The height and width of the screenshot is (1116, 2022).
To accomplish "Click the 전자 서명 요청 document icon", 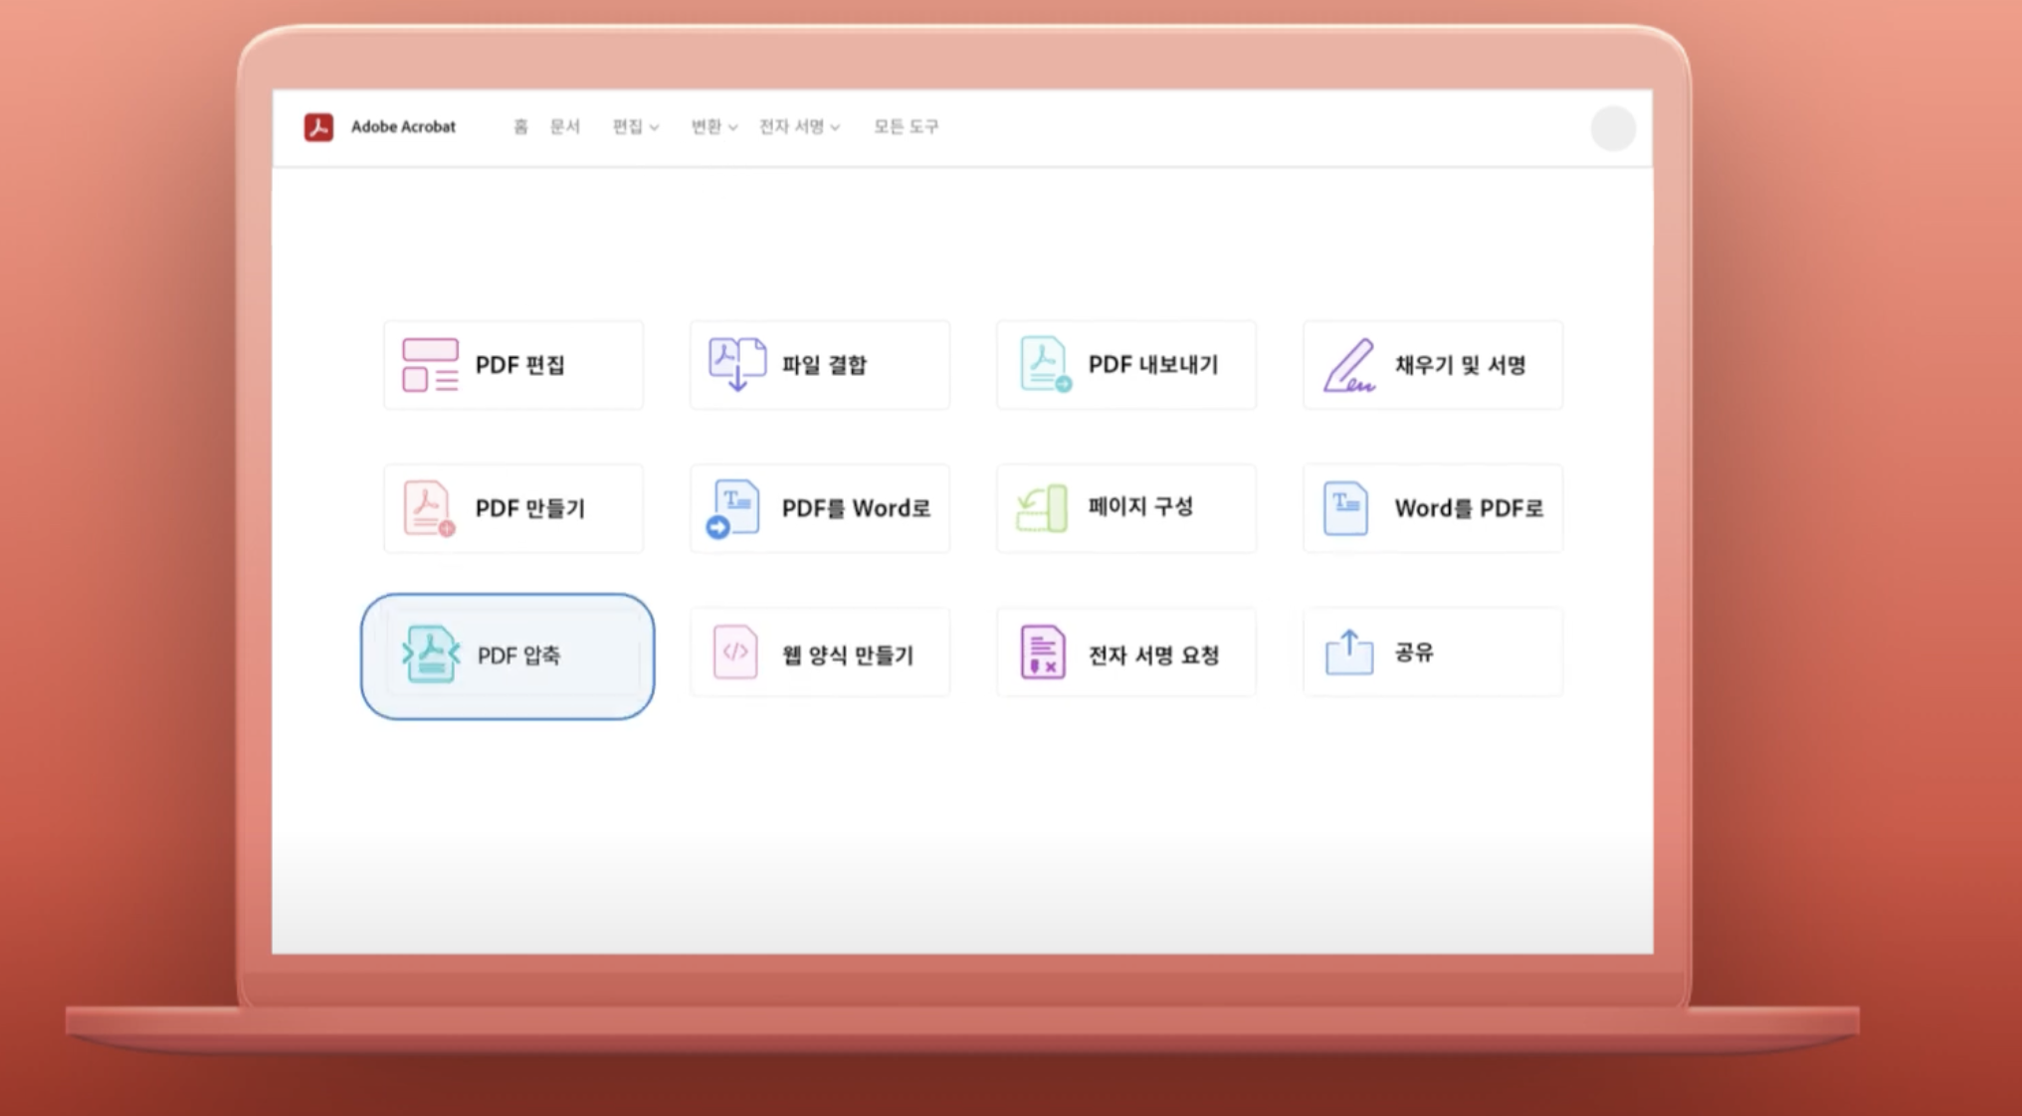I will tap(1042, 652).
